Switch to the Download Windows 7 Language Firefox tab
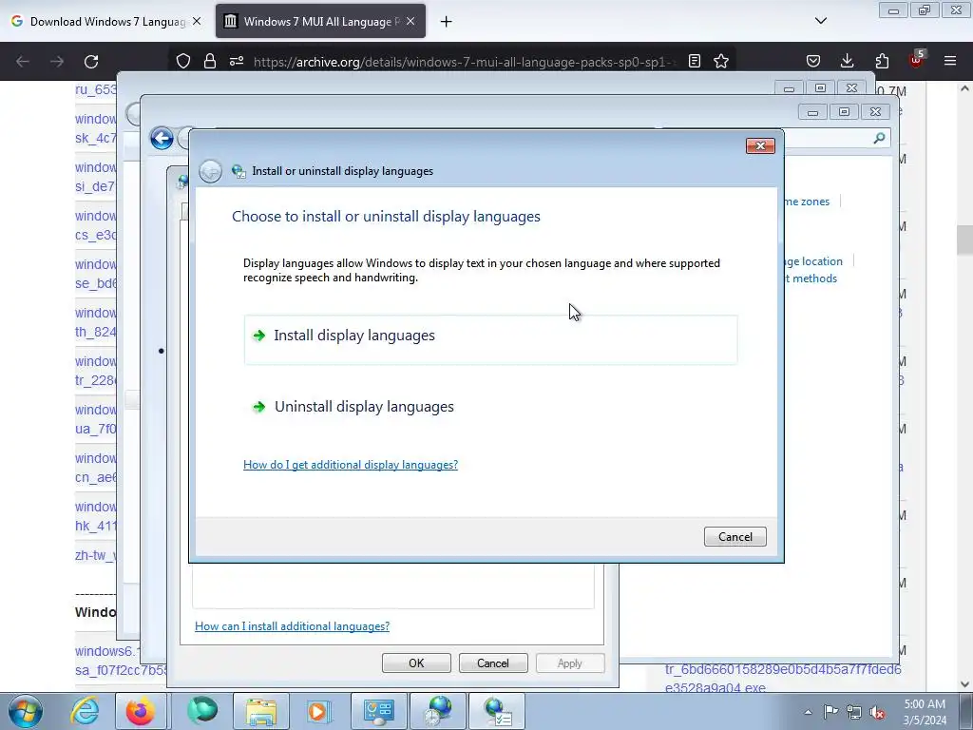The height and width of the screenshot is (730, 973). pos(105,21)
